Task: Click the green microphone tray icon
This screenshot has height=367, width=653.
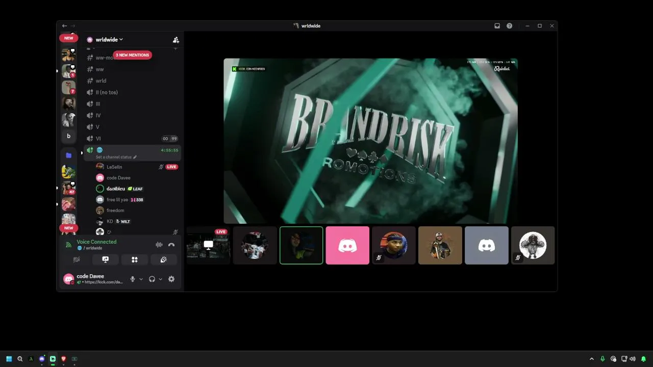Action: [602, 359]
